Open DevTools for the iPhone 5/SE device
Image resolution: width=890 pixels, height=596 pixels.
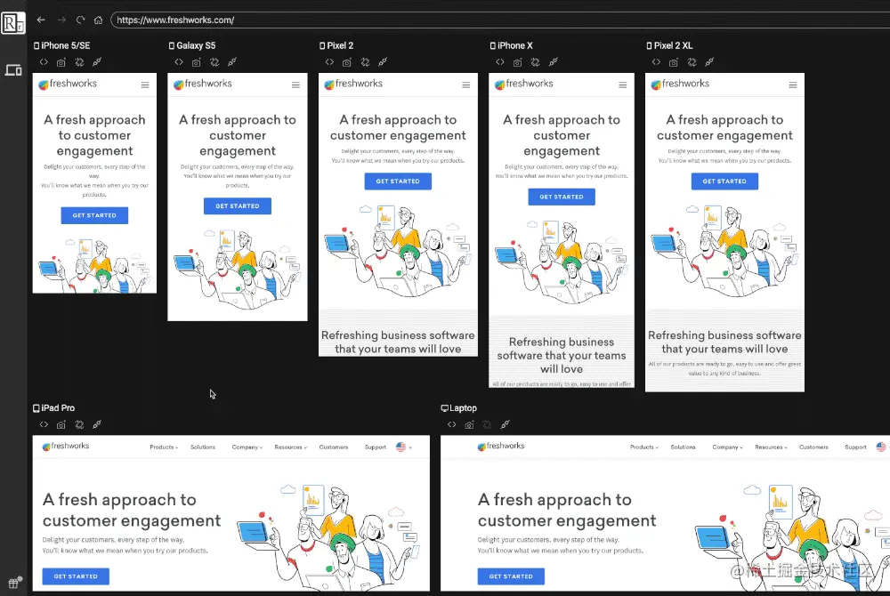tap(44, 61)
